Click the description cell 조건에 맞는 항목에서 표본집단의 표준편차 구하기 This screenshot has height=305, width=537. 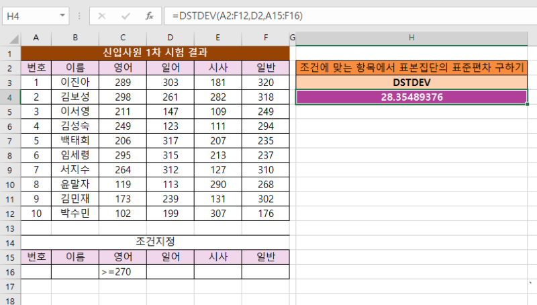click(x=411, y=67)
